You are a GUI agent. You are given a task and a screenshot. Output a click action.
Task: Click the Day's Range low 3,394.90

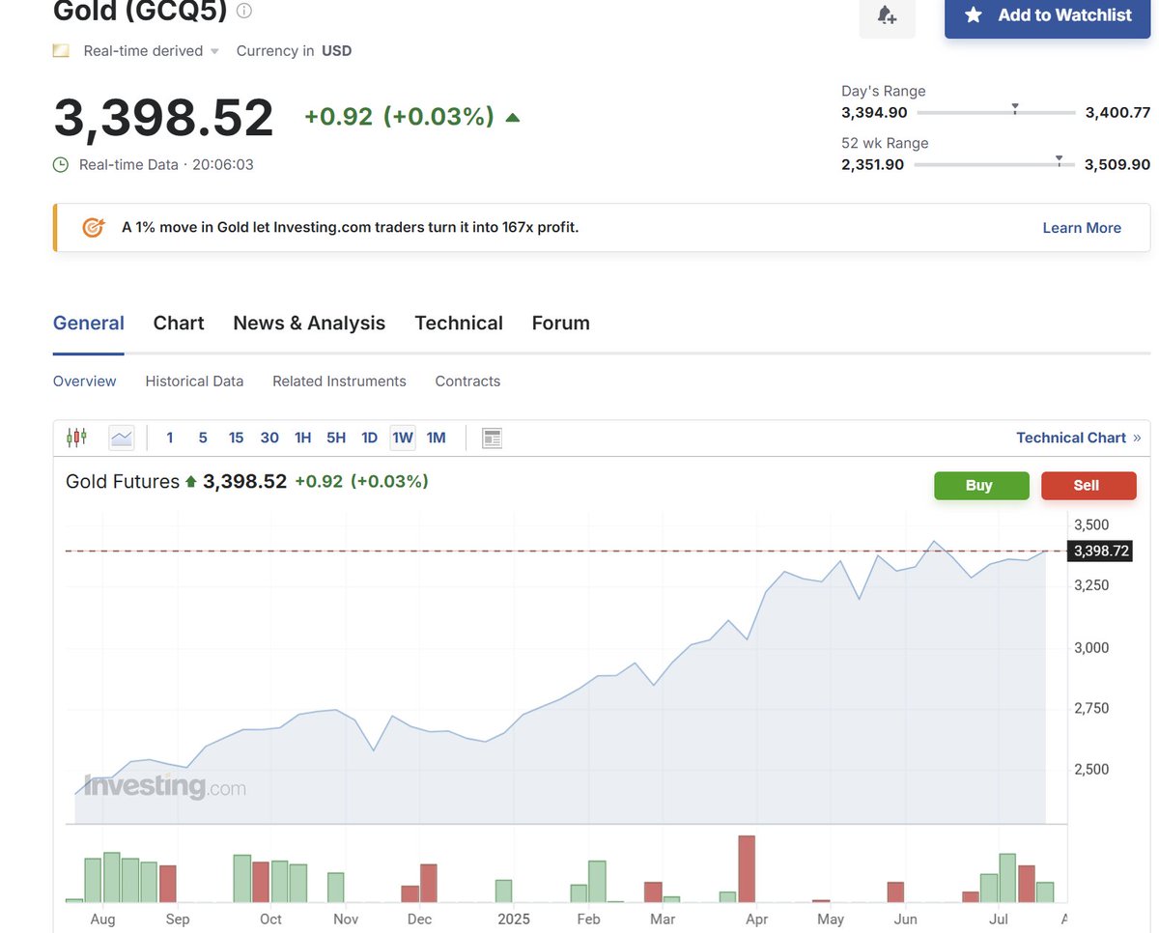[x=874, y=112]
